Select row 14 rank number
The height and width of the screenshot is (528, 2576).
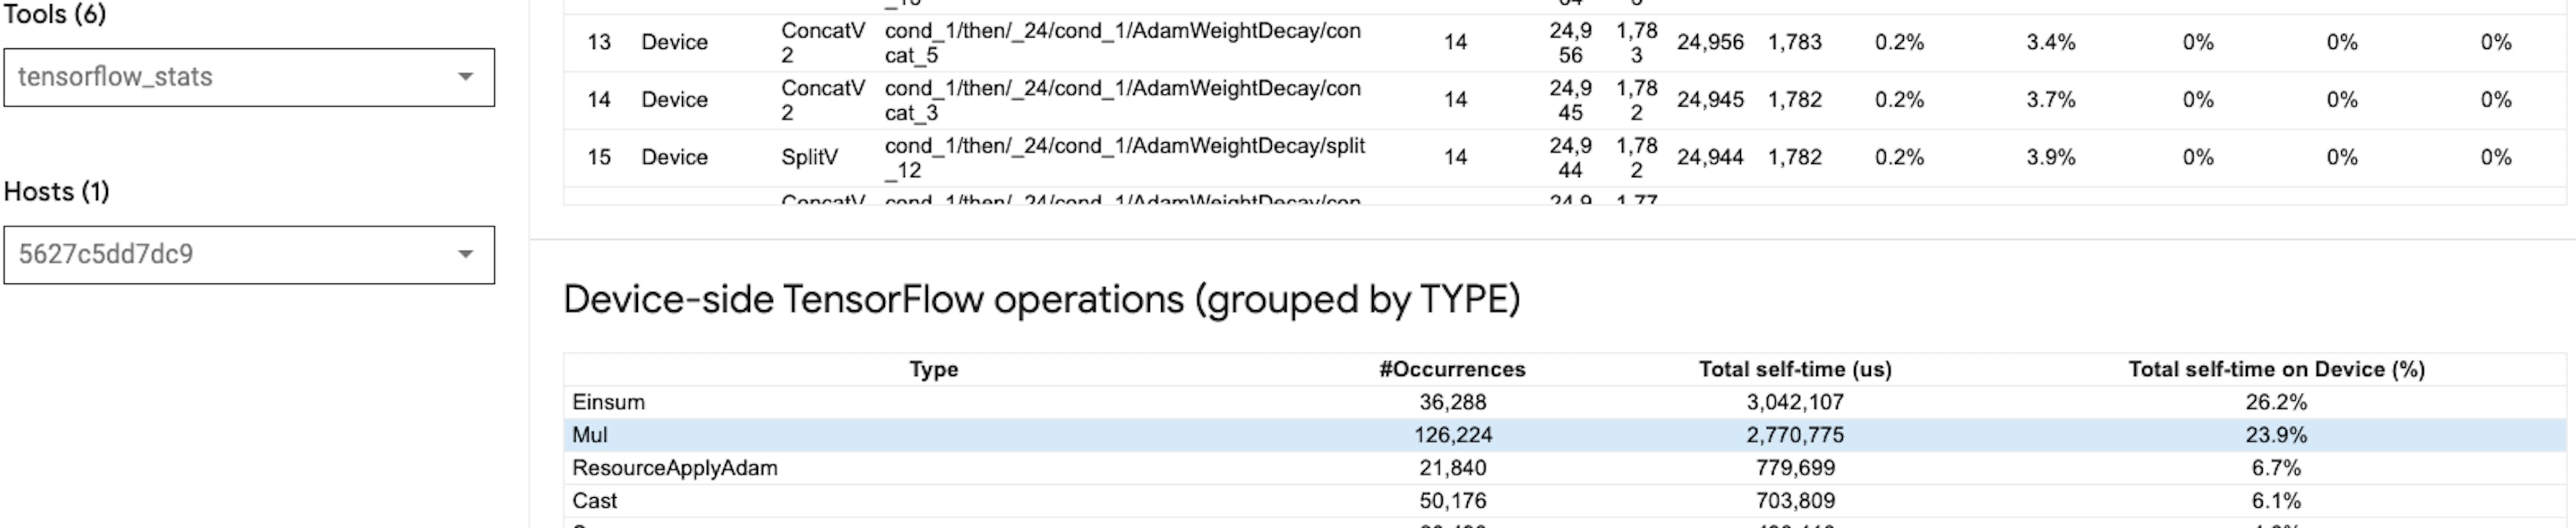[x=599, y=100]
